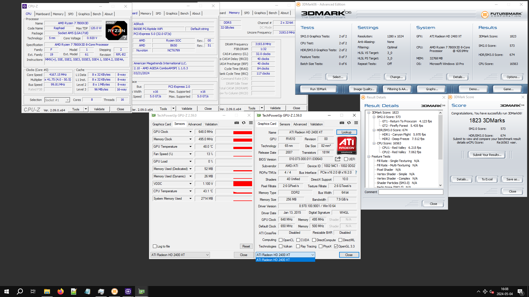529x297 pixels.
Task: Open the Windows Start menu
Action: coord(7,291)
